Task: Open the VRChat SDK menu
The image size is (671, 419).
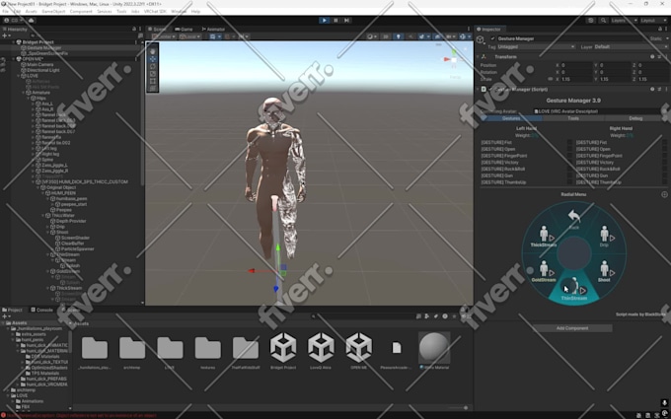Action: click(x=155, y=12)
